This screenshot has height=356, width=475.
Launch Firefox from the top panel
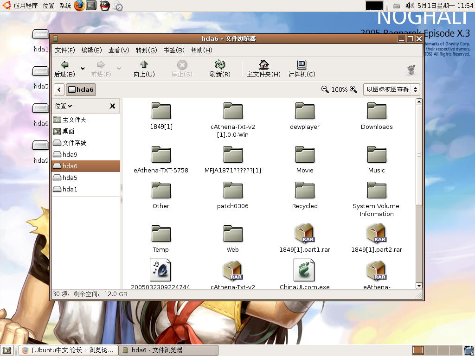[x=79, y=6]
